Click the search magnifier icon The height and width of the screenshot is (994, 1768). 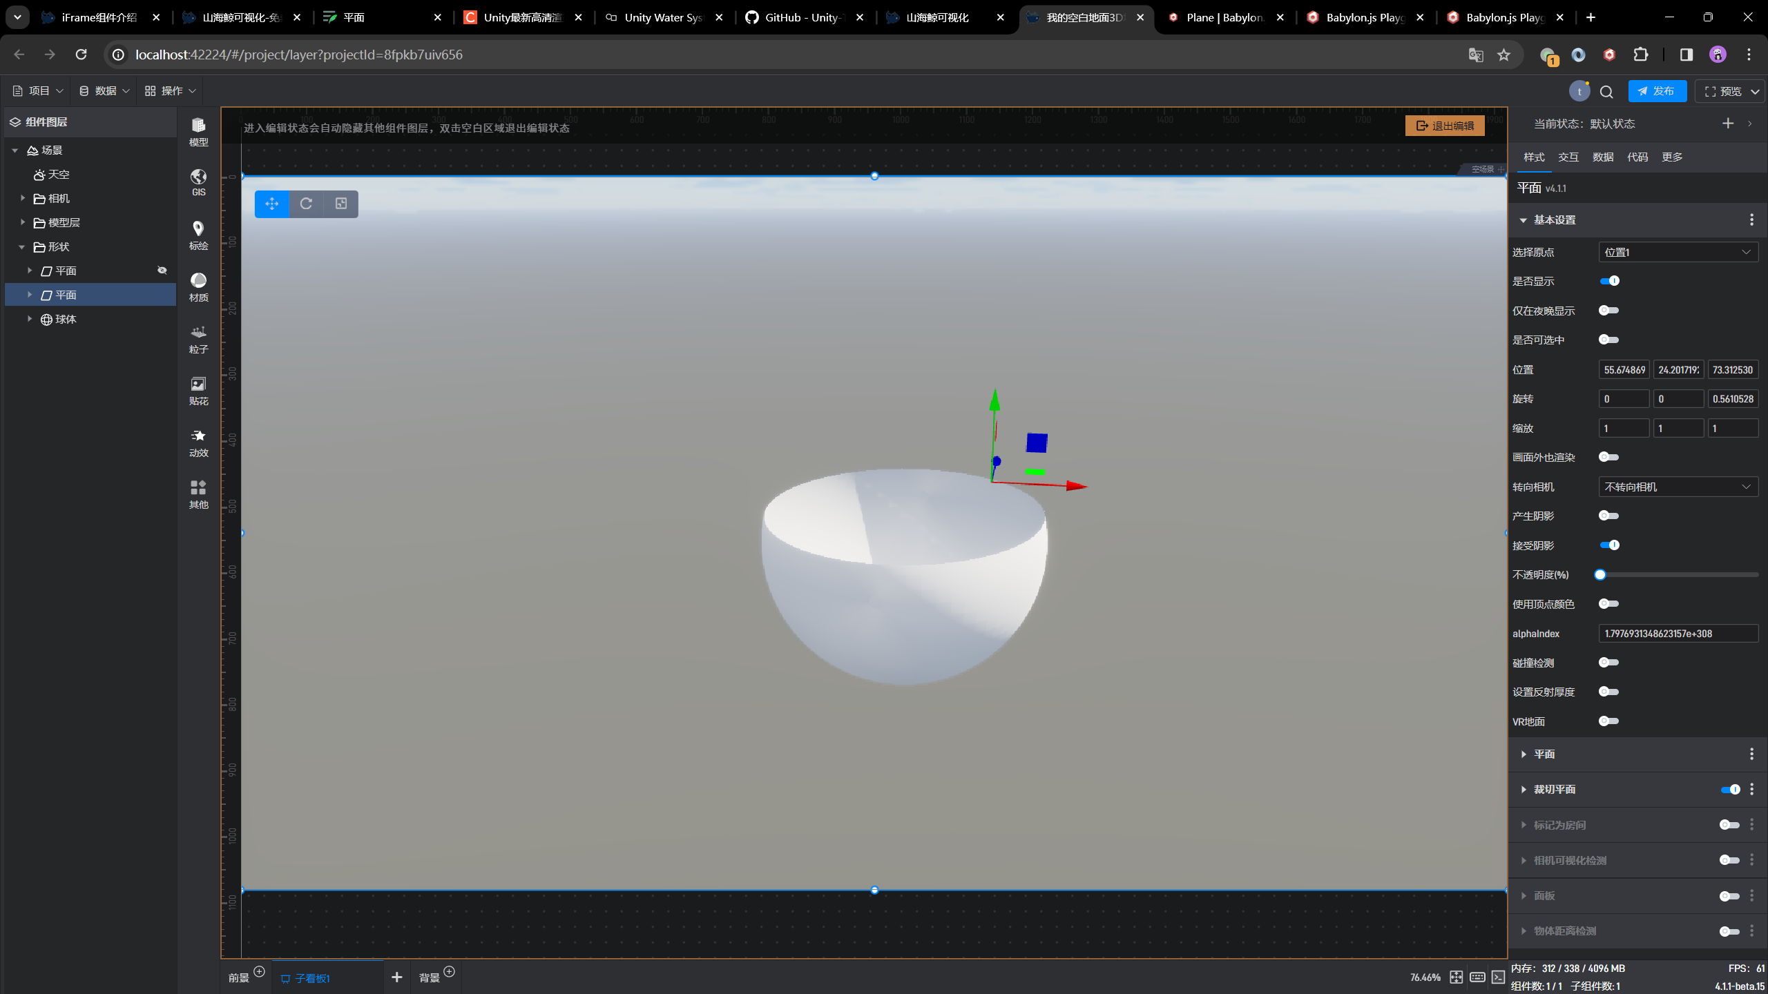click(x=1606, y=92)
